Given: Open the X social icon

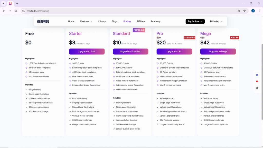Looking at the screenshot, I should 257,88.
